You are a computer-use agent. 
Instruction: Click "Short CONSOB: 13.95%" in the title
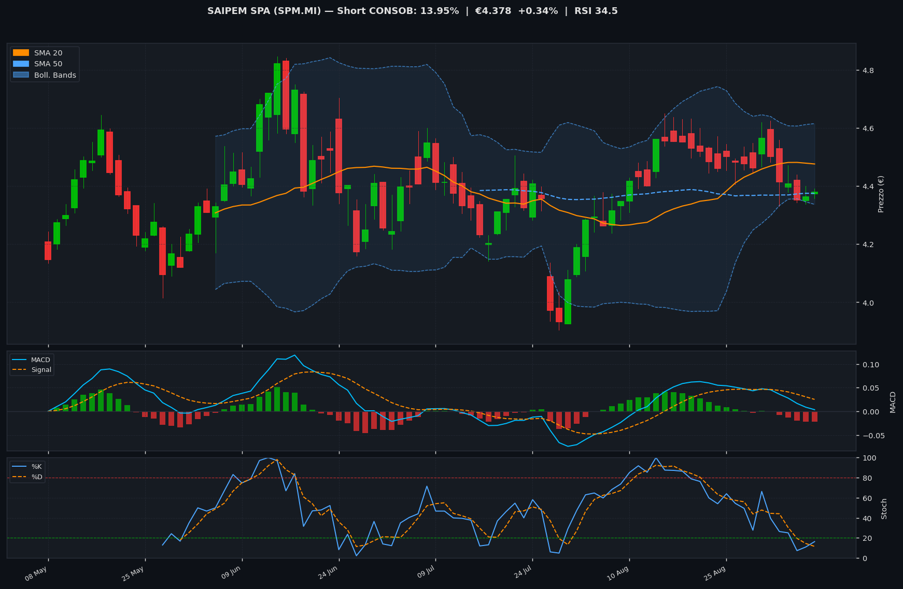398,11
